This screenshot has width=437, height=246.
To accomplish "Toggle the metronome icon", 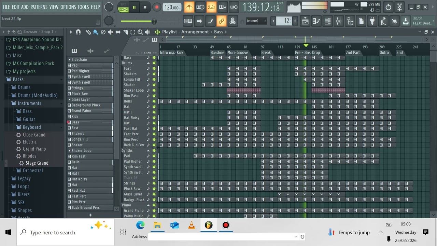I will (x=189, y=7).
